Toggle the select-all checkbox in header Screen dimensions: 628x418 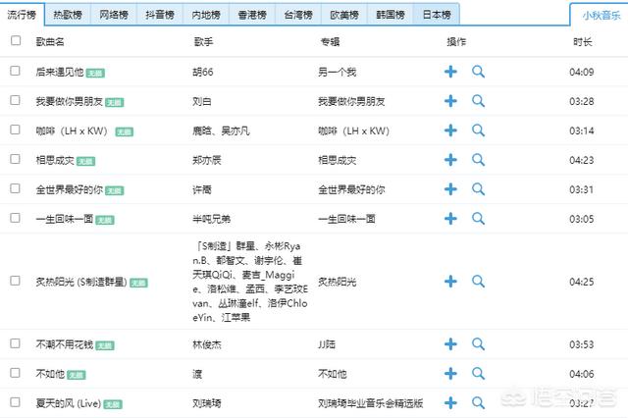tap(15, 41)
